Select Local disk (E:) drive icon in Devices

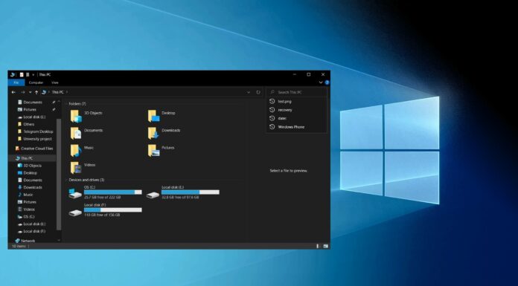coord(153,195)
